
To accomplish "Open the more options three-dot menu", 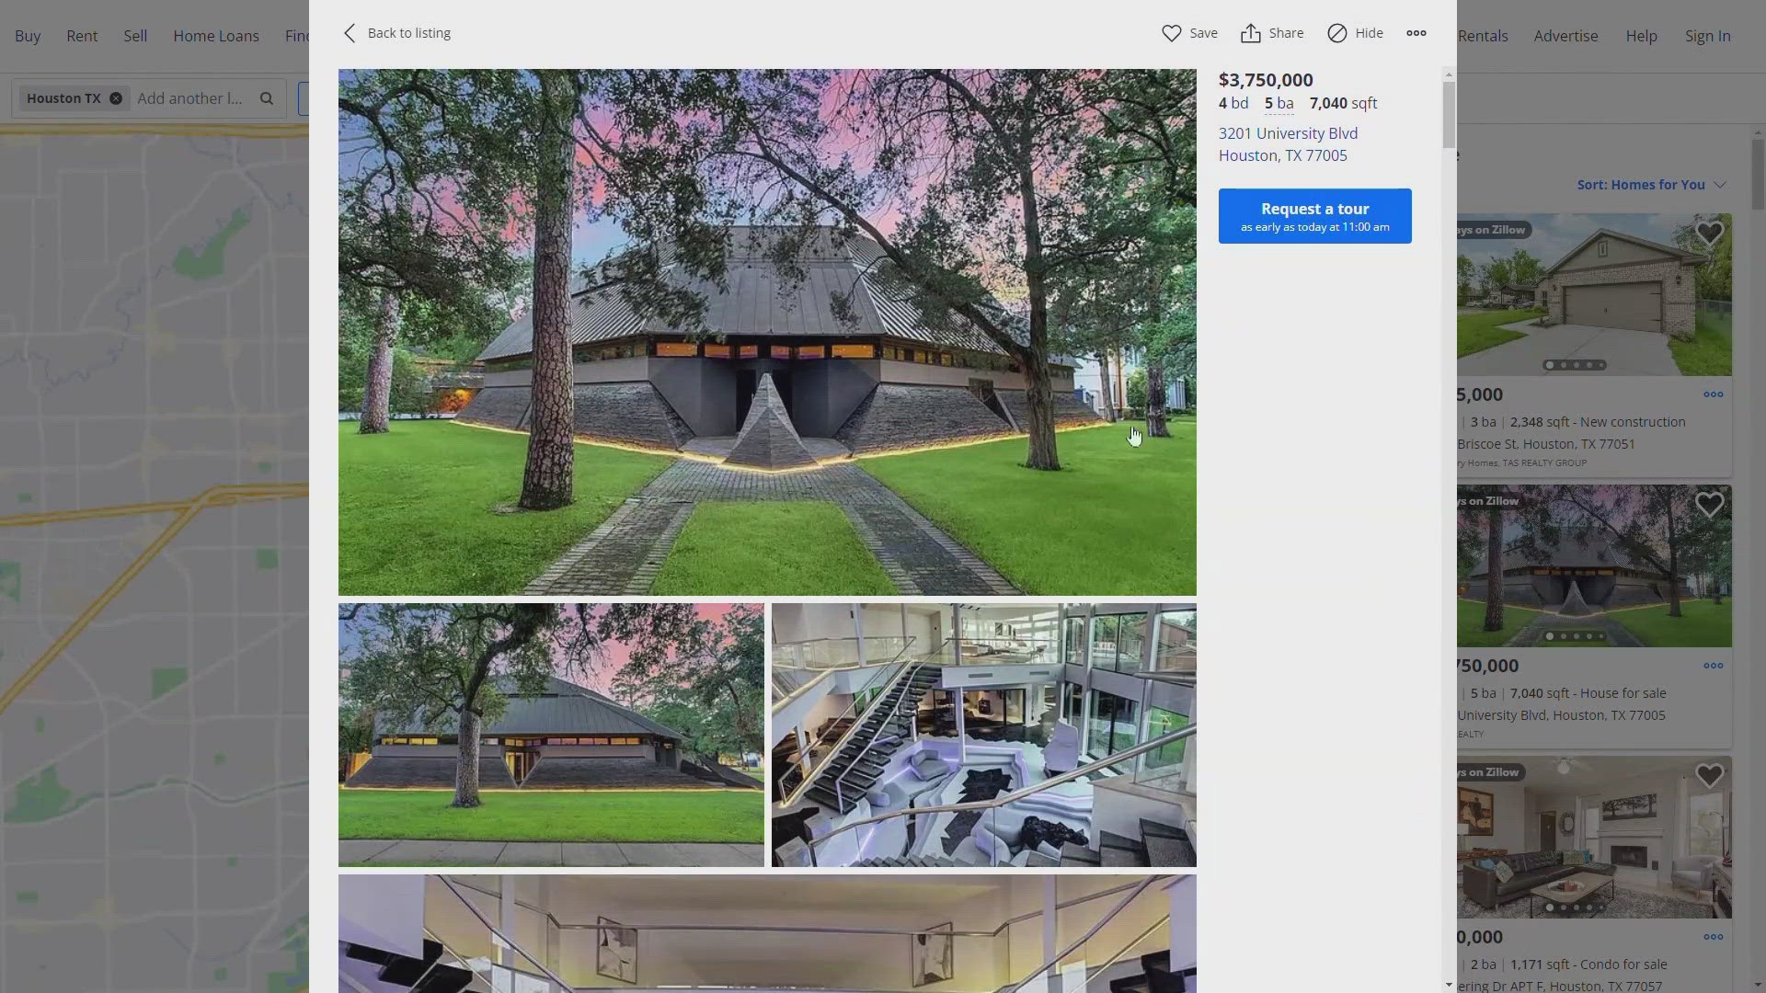I will pyautogui.click(x=1416, y=33).
